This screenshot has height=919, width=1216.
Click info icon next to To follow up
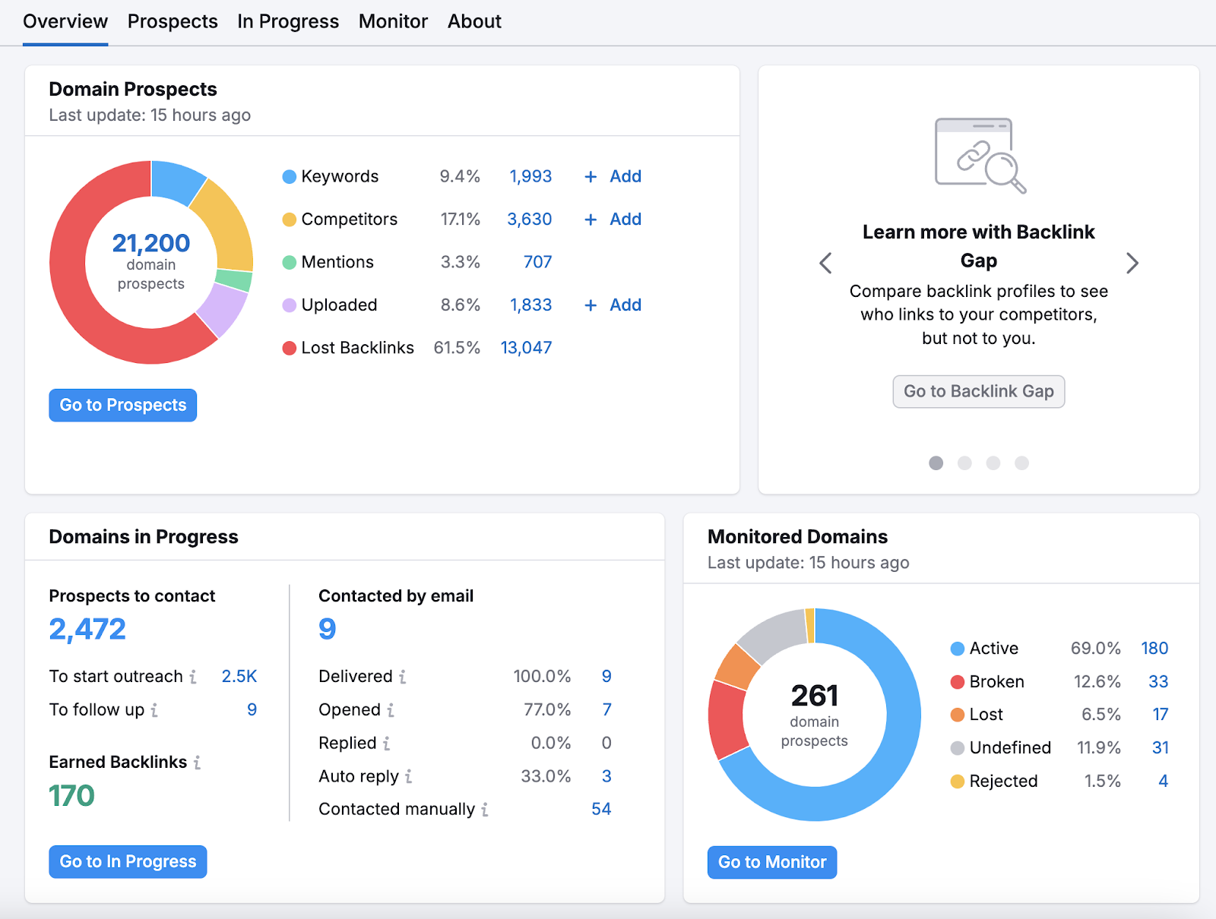pyautogui.click(x=154, y=710)
